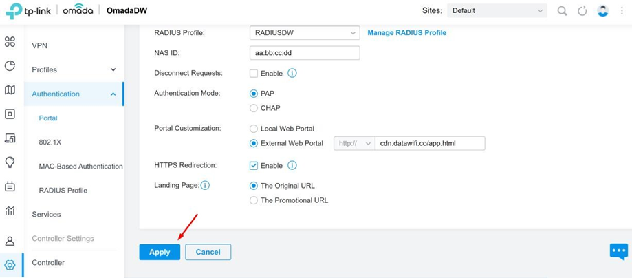The image size is (632, 278).
Task: Expand the Profiles menu section
Action: pos(74,69)
